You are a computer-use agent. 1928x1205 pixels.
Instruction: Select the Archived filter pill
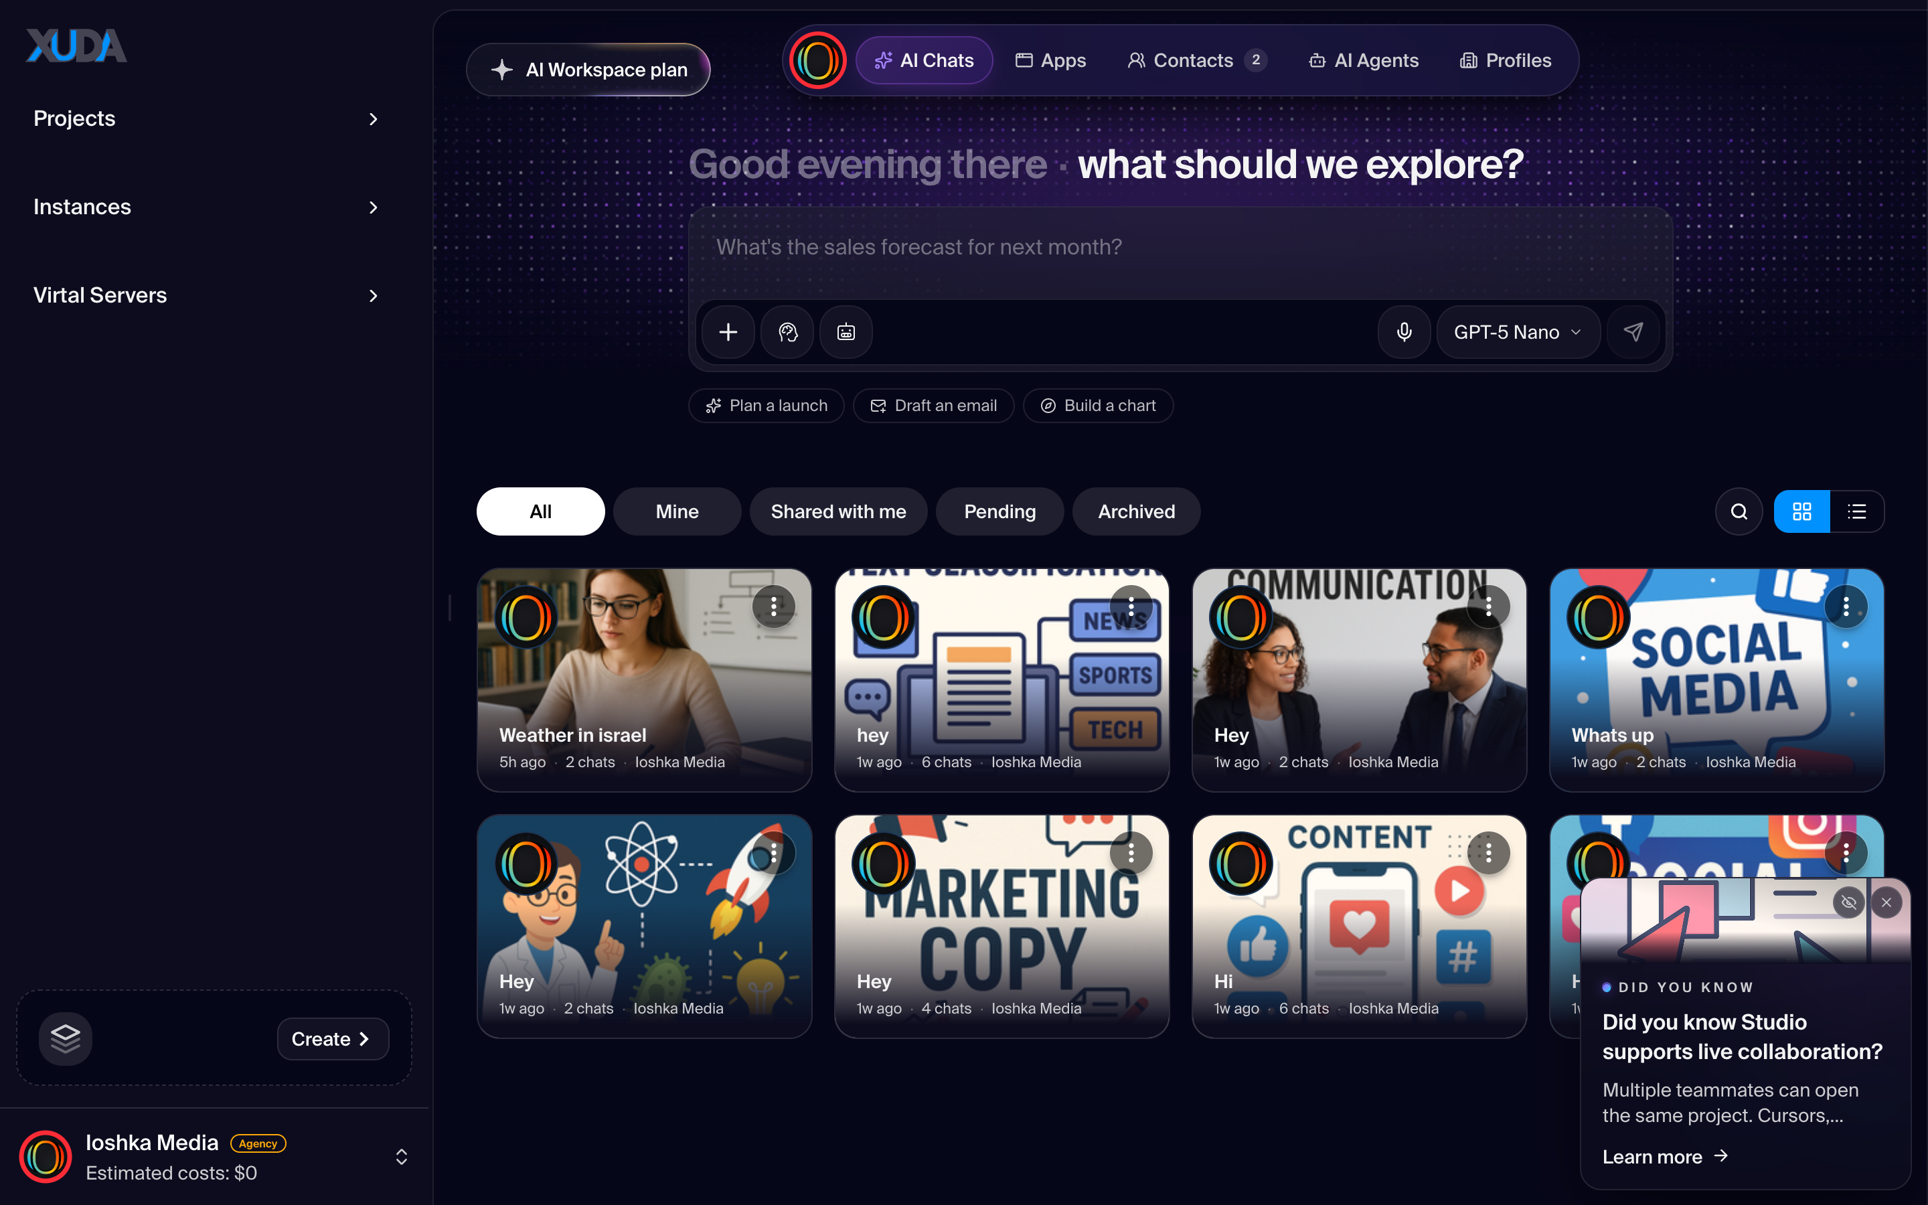click(1136, 511)
